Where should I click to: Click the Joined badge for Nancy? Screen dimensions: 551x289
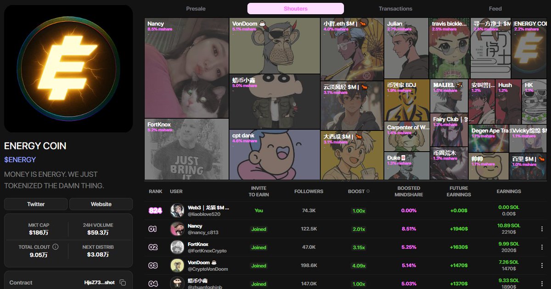pyautogui.click(x=259, y=229)
